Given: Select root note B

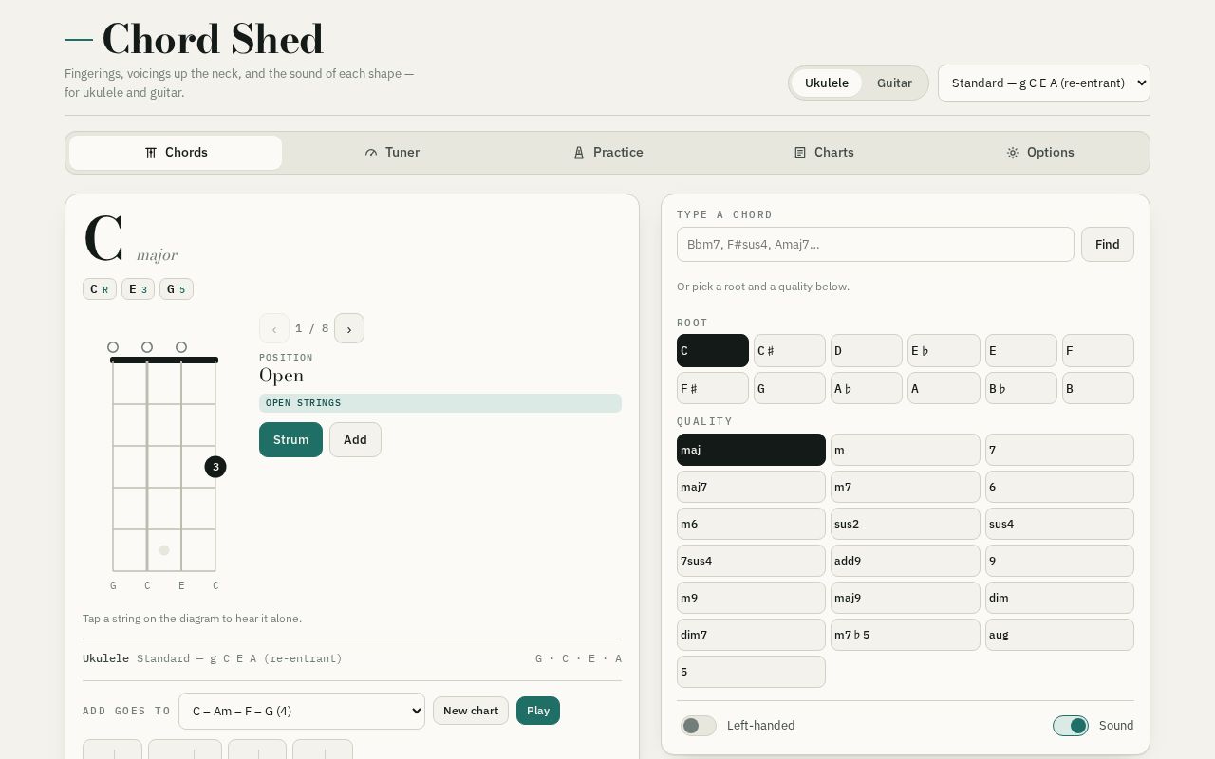Looking at the screenshot, I should 1098,388.
